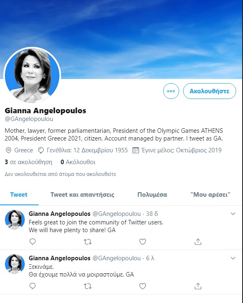
Task: Expand chevron menu on first tweet
Action: 233,214
